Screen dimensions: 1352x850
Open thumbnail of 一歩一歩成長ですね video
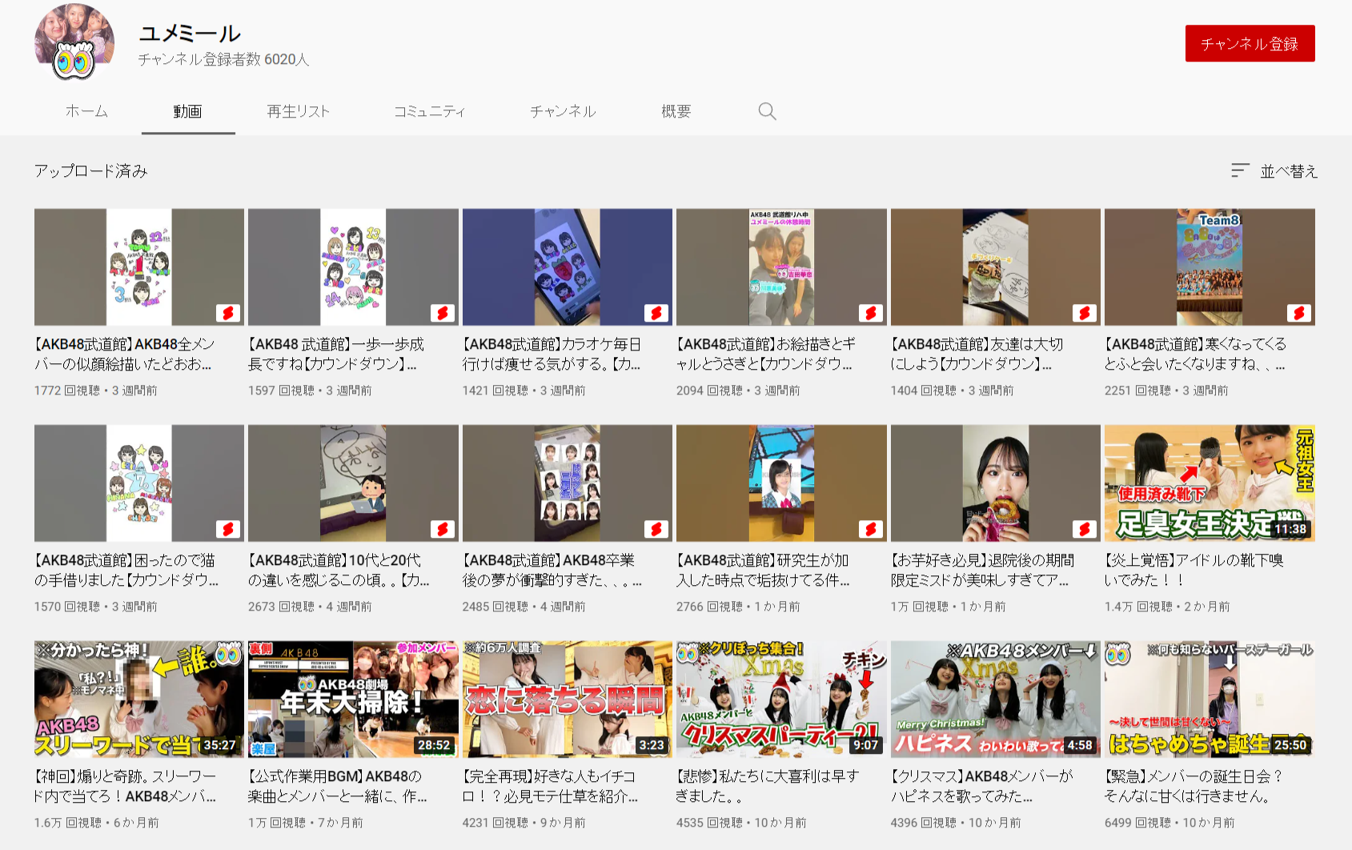tap(353, 267)
